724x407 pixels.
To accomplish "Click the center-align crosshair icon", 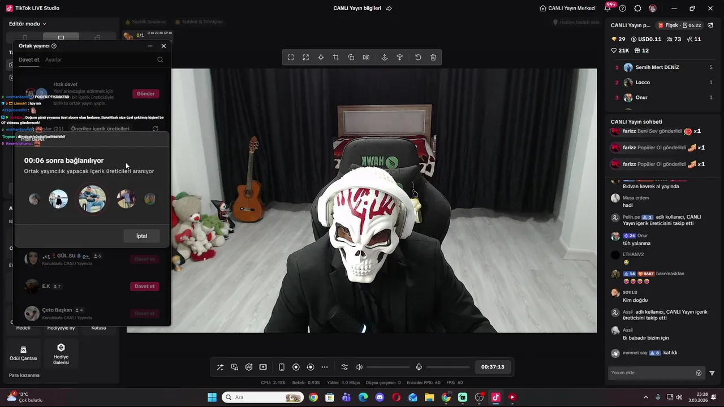I will 321,57.
